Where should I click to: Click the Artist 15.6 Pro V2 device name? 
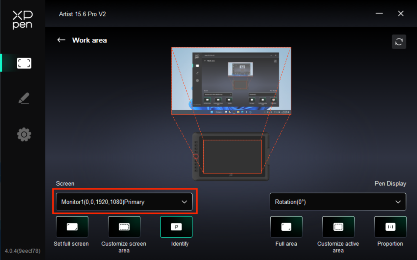tap(82, 14)
